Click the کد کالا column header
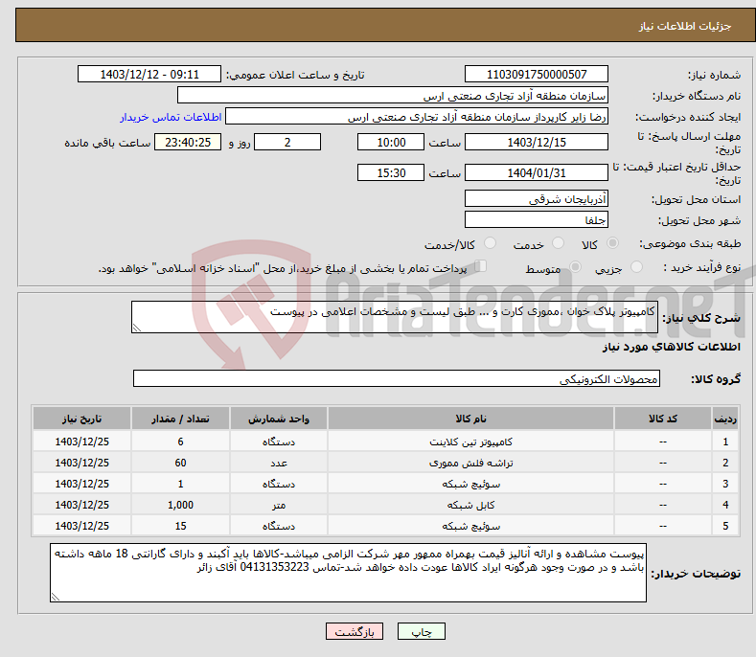 point(662,419)
